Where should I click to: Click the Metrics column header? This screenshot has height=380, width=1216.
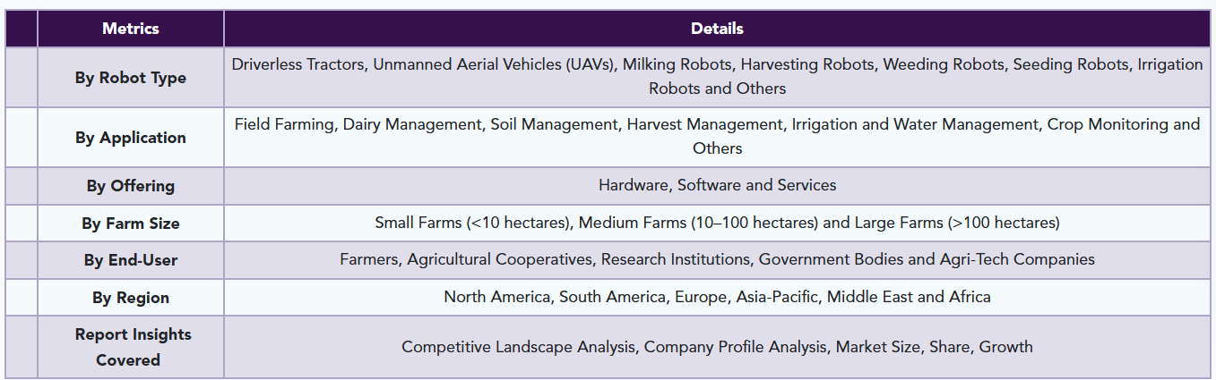coord(131,29)
